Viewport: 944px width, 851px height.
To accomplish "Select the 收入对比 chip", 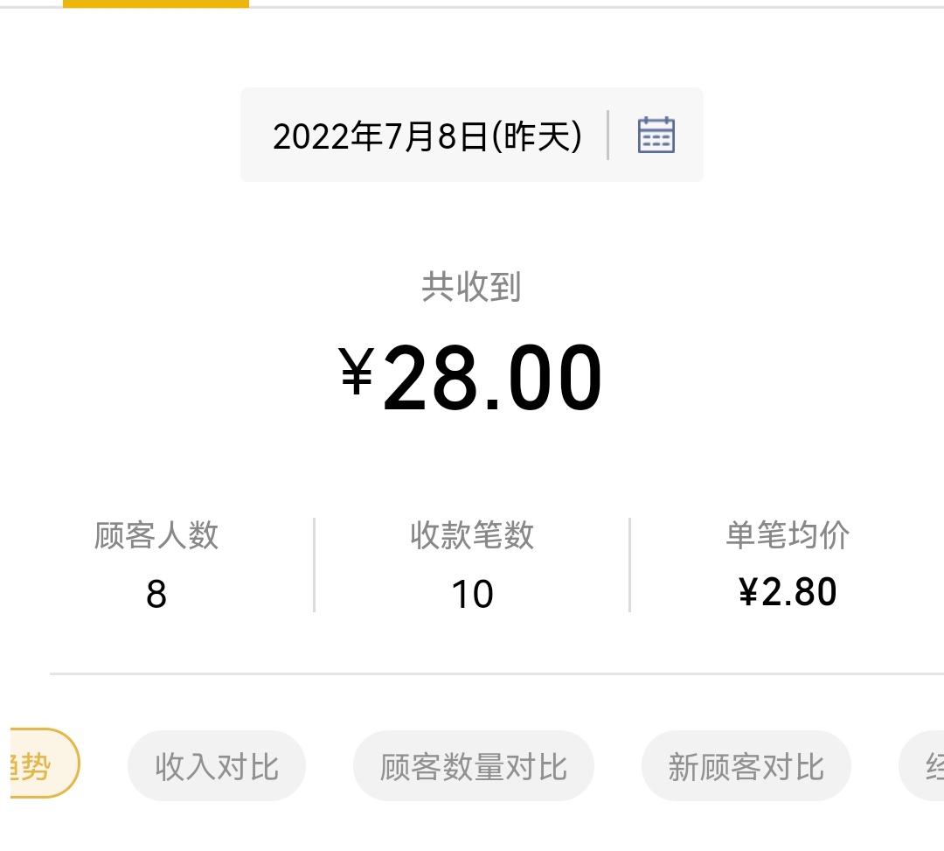I will [217, 766].
